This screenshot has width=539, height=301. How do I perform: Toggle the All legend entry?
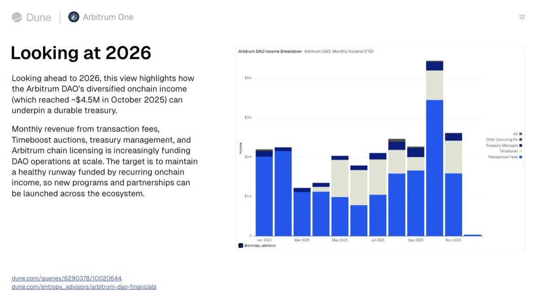coord(517,134)
